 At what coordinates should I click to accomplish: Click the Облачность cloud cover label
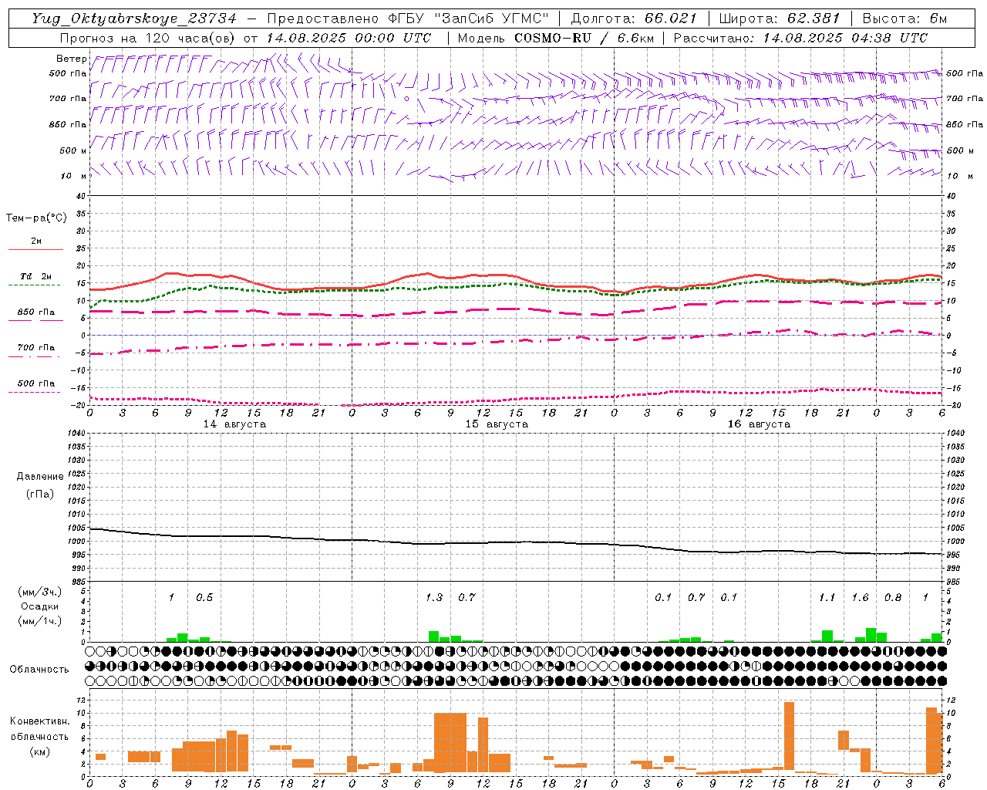39,670
